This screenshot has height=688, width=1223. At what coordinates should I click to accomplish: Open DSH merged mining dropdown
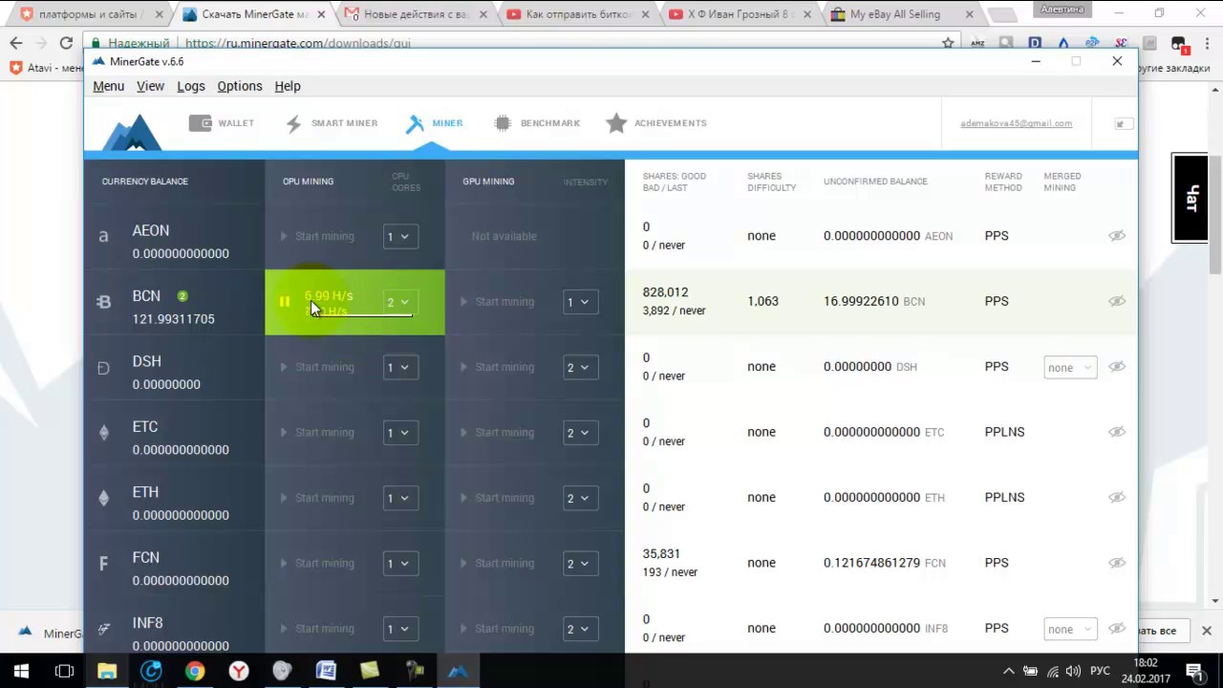coord(1070,367)
